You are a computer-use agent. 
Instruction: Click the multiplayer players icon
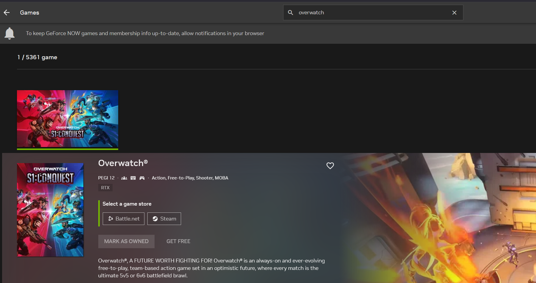click(124, 178)
